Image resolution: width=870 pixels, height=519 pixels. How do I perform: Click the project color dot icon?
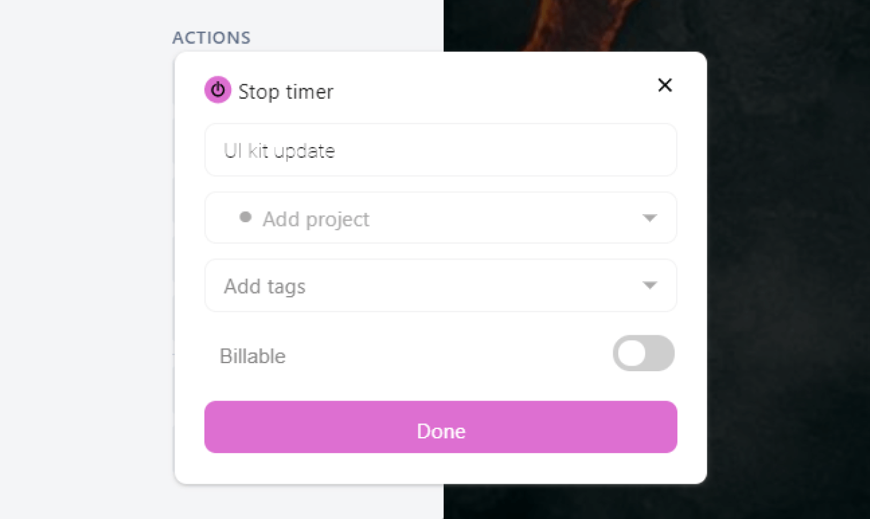245,217
